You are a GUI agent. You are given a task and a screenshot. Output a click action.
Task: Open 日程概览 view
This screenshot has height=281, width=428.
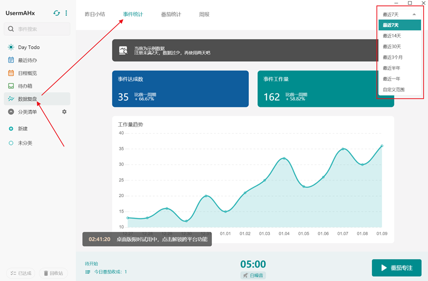[x=37, y=73]
